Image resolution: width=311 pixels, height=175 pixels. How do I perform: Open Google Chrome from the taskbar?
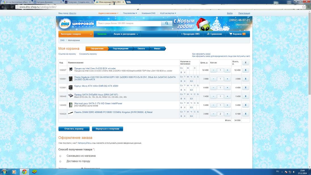pos(24,172)
